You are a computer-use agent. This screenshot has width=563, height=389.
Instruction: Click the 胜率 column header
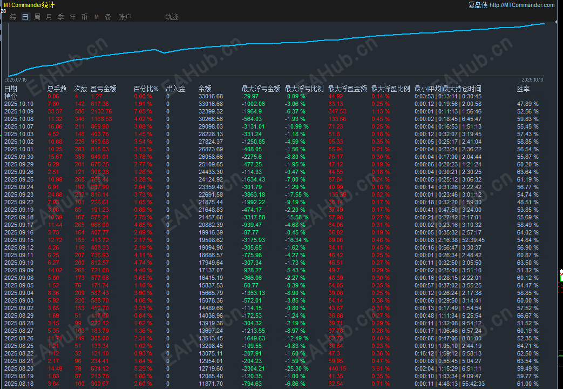point(524,89)
